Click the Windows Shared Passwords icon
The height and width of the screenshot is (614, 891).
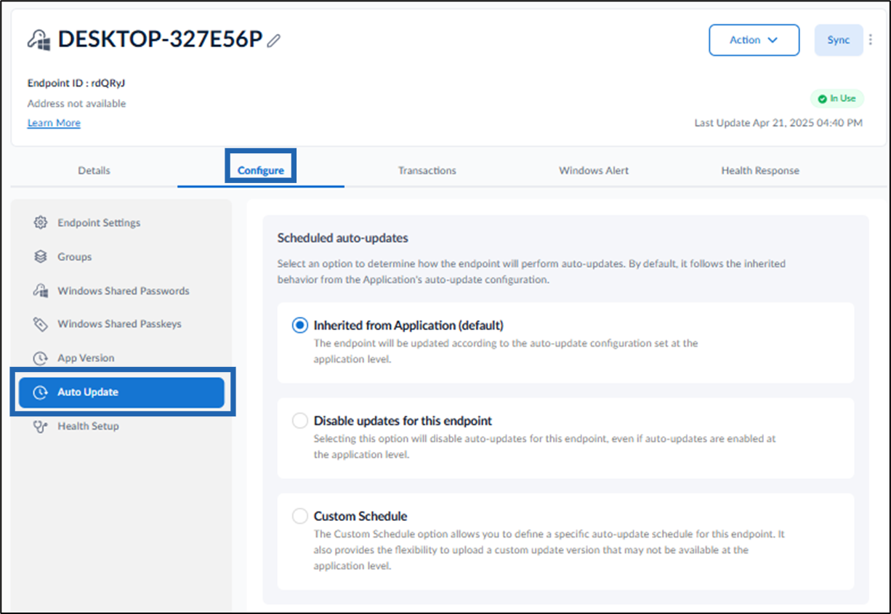[x=41, y=291]
